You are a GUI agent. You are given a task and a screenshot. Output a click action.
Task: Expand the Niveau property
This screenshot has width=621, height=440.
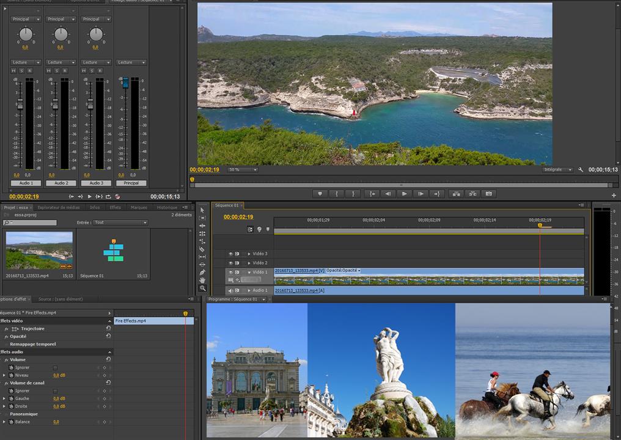4,375
